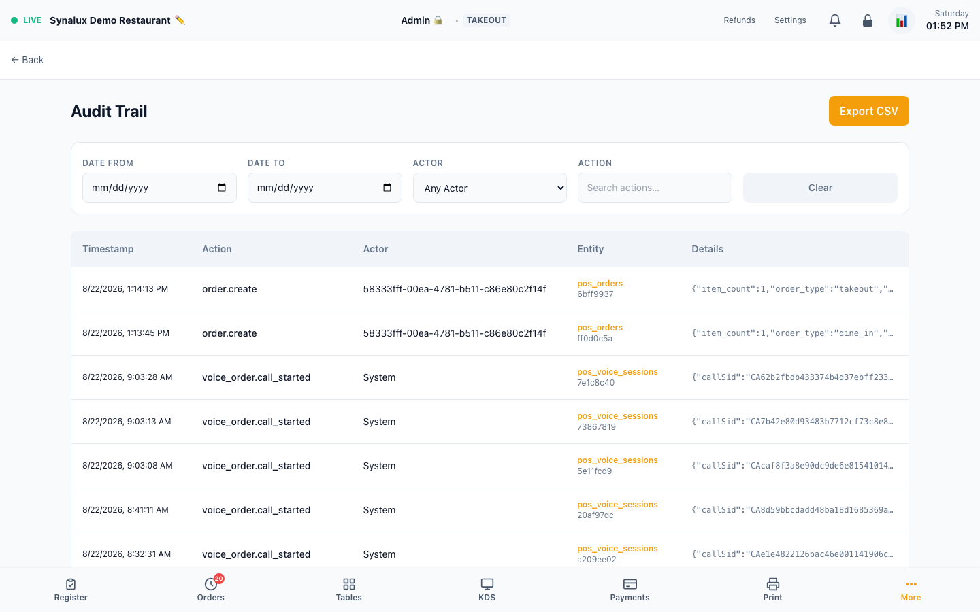This screenshot has width=980, height=612.
Task: Clear the audit filters
Action: (x=820, y=188)
